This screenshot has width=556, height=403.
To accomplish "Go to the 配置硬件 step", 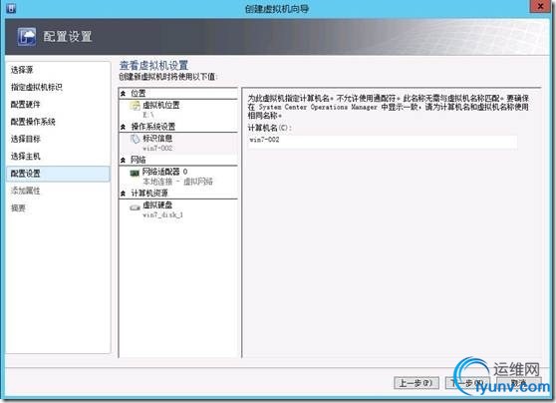I will tap(26, 105).
